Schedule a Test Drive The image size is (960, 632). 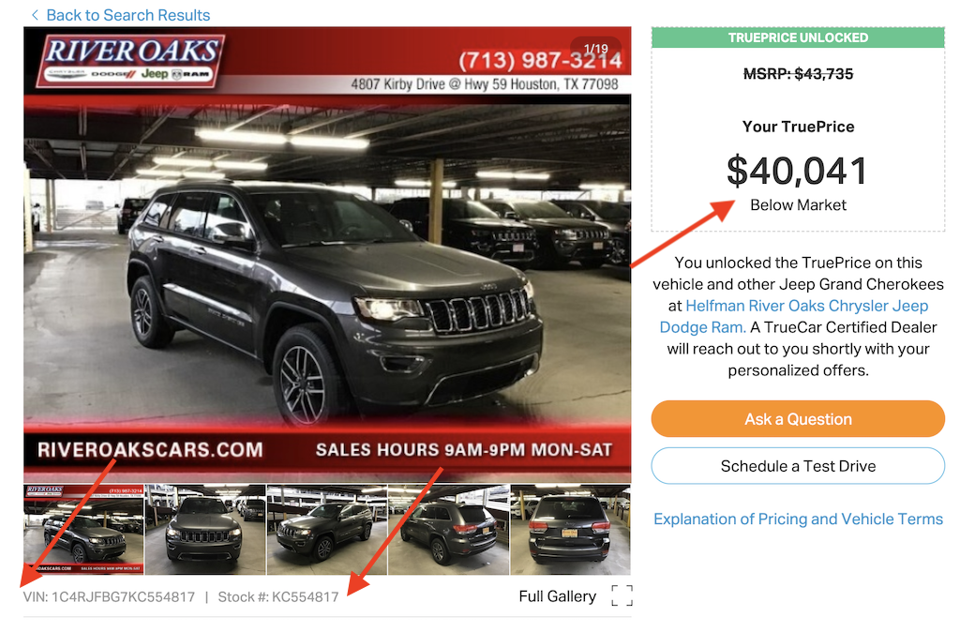click(x=798, y=466)
